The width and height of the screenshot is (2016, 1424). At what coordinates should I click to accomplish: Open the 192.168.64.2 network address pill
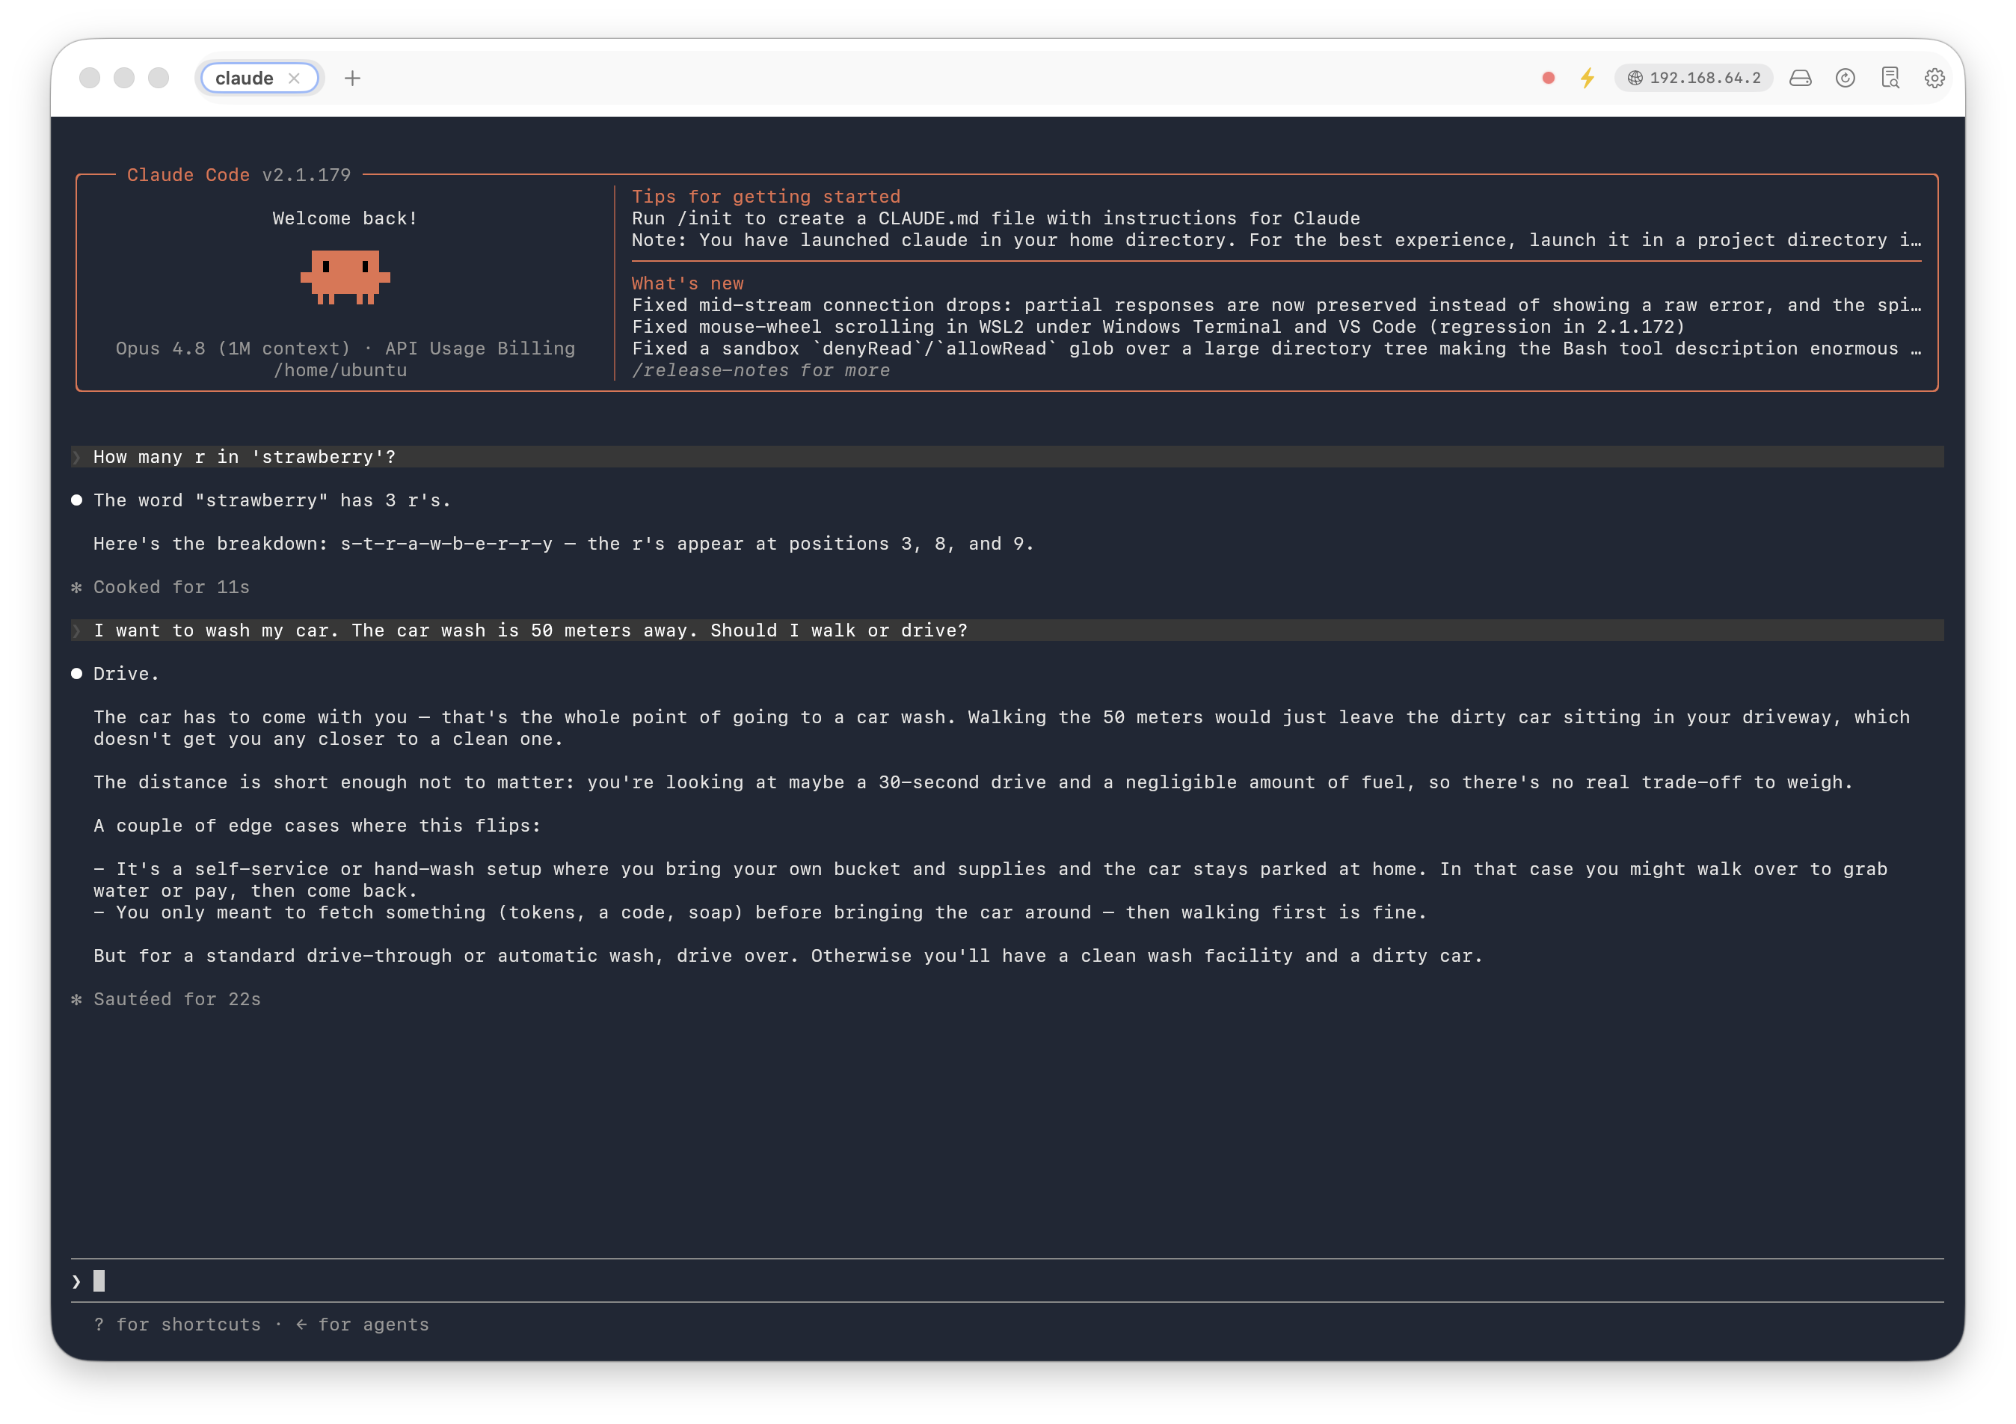[1694, 78]
